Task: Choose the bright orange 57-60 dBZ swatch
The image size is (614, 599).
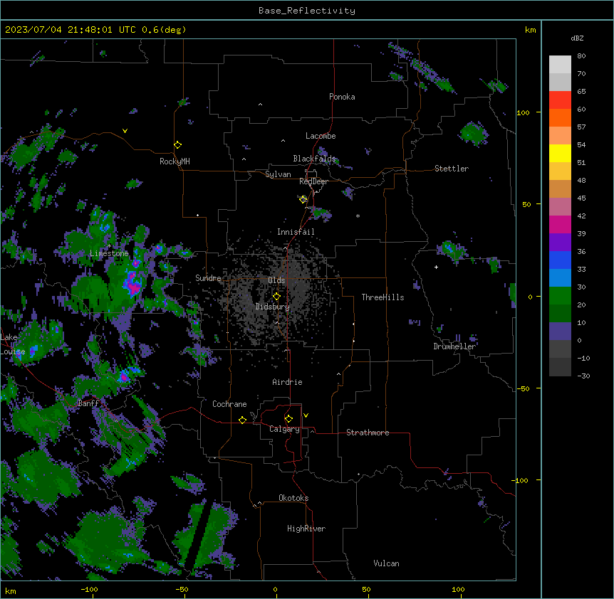Action: pos(560,117)
